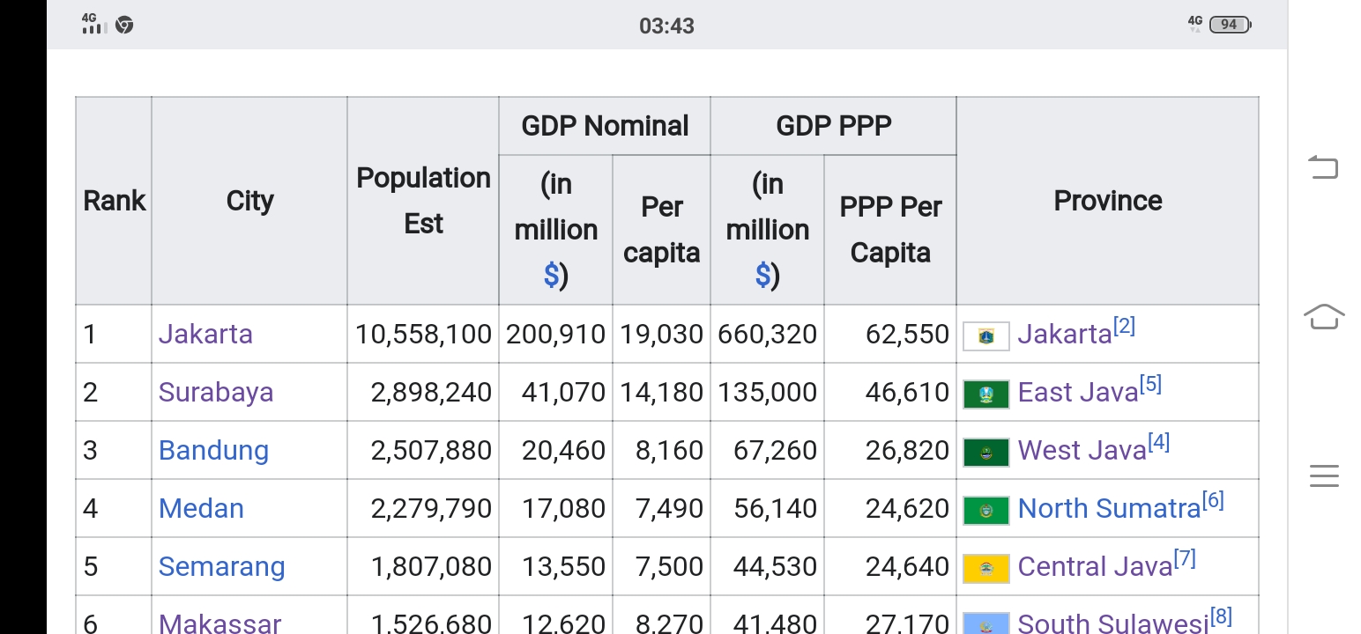Follow the East Java province link
The height and width of the screenshot is (634, 1361).
pyautogui.click(x=1077, y=392)
